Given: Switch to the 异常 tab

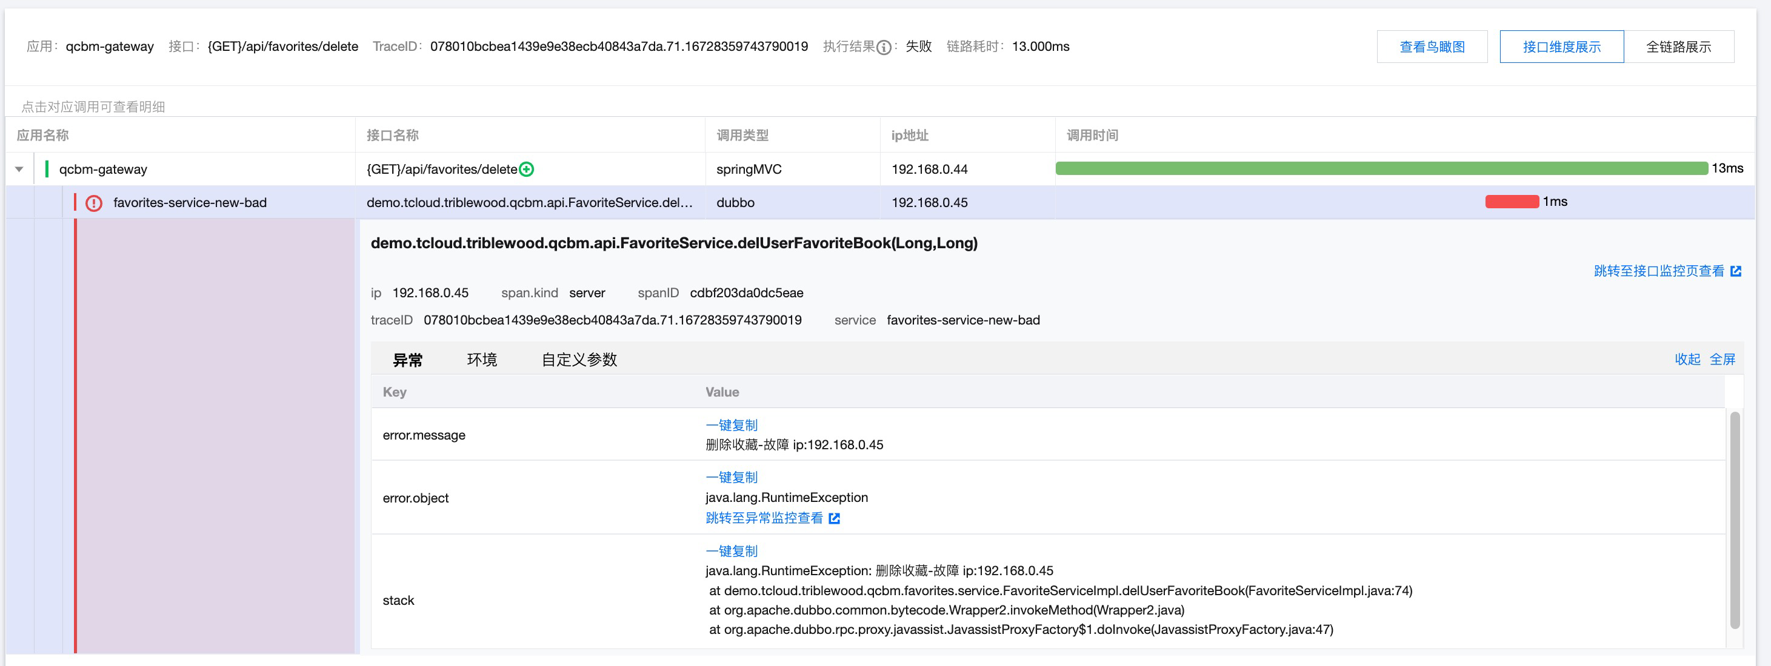Looking at the screenshot, I should coord(408,360).
